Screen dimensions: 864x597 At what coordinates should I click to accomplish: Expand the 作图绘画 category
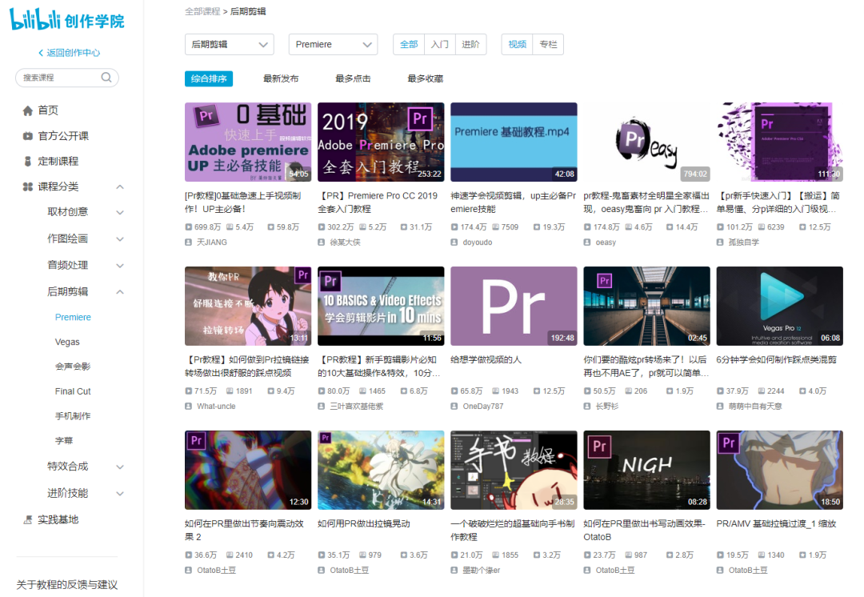[x=119, y=239]
